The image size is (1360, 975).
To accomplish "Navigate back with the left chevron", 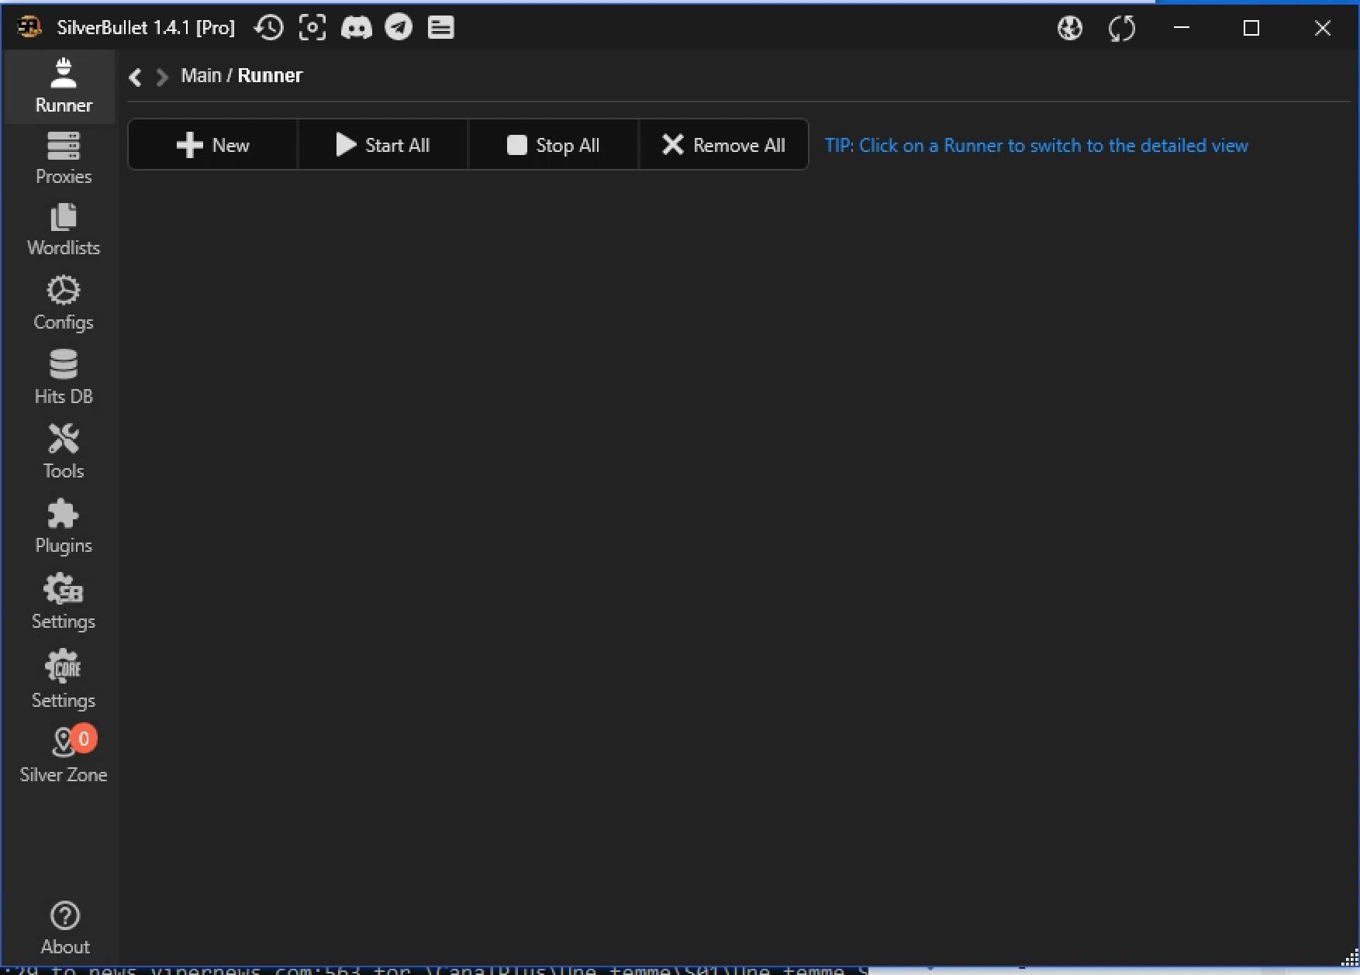I will 136,77.
